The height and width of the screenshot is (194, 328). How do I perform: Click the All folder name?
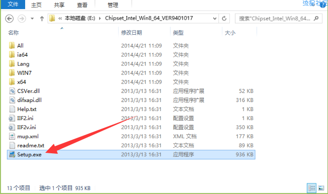tap(20, 46)
